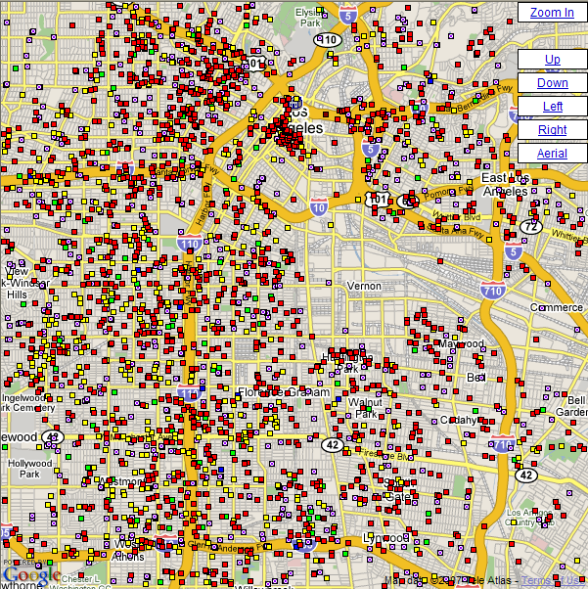Click the Google logo
The height and width of the screenshot is (589, 588).
pyautogui.click(x=31, y=574)
